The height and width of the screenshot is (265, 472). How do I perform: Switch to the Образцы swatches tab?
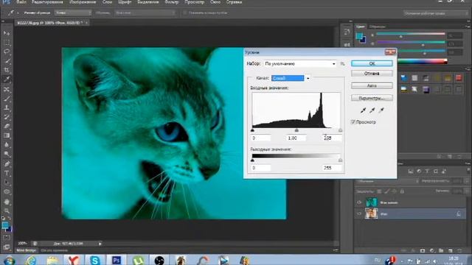[x=377, y=26]
